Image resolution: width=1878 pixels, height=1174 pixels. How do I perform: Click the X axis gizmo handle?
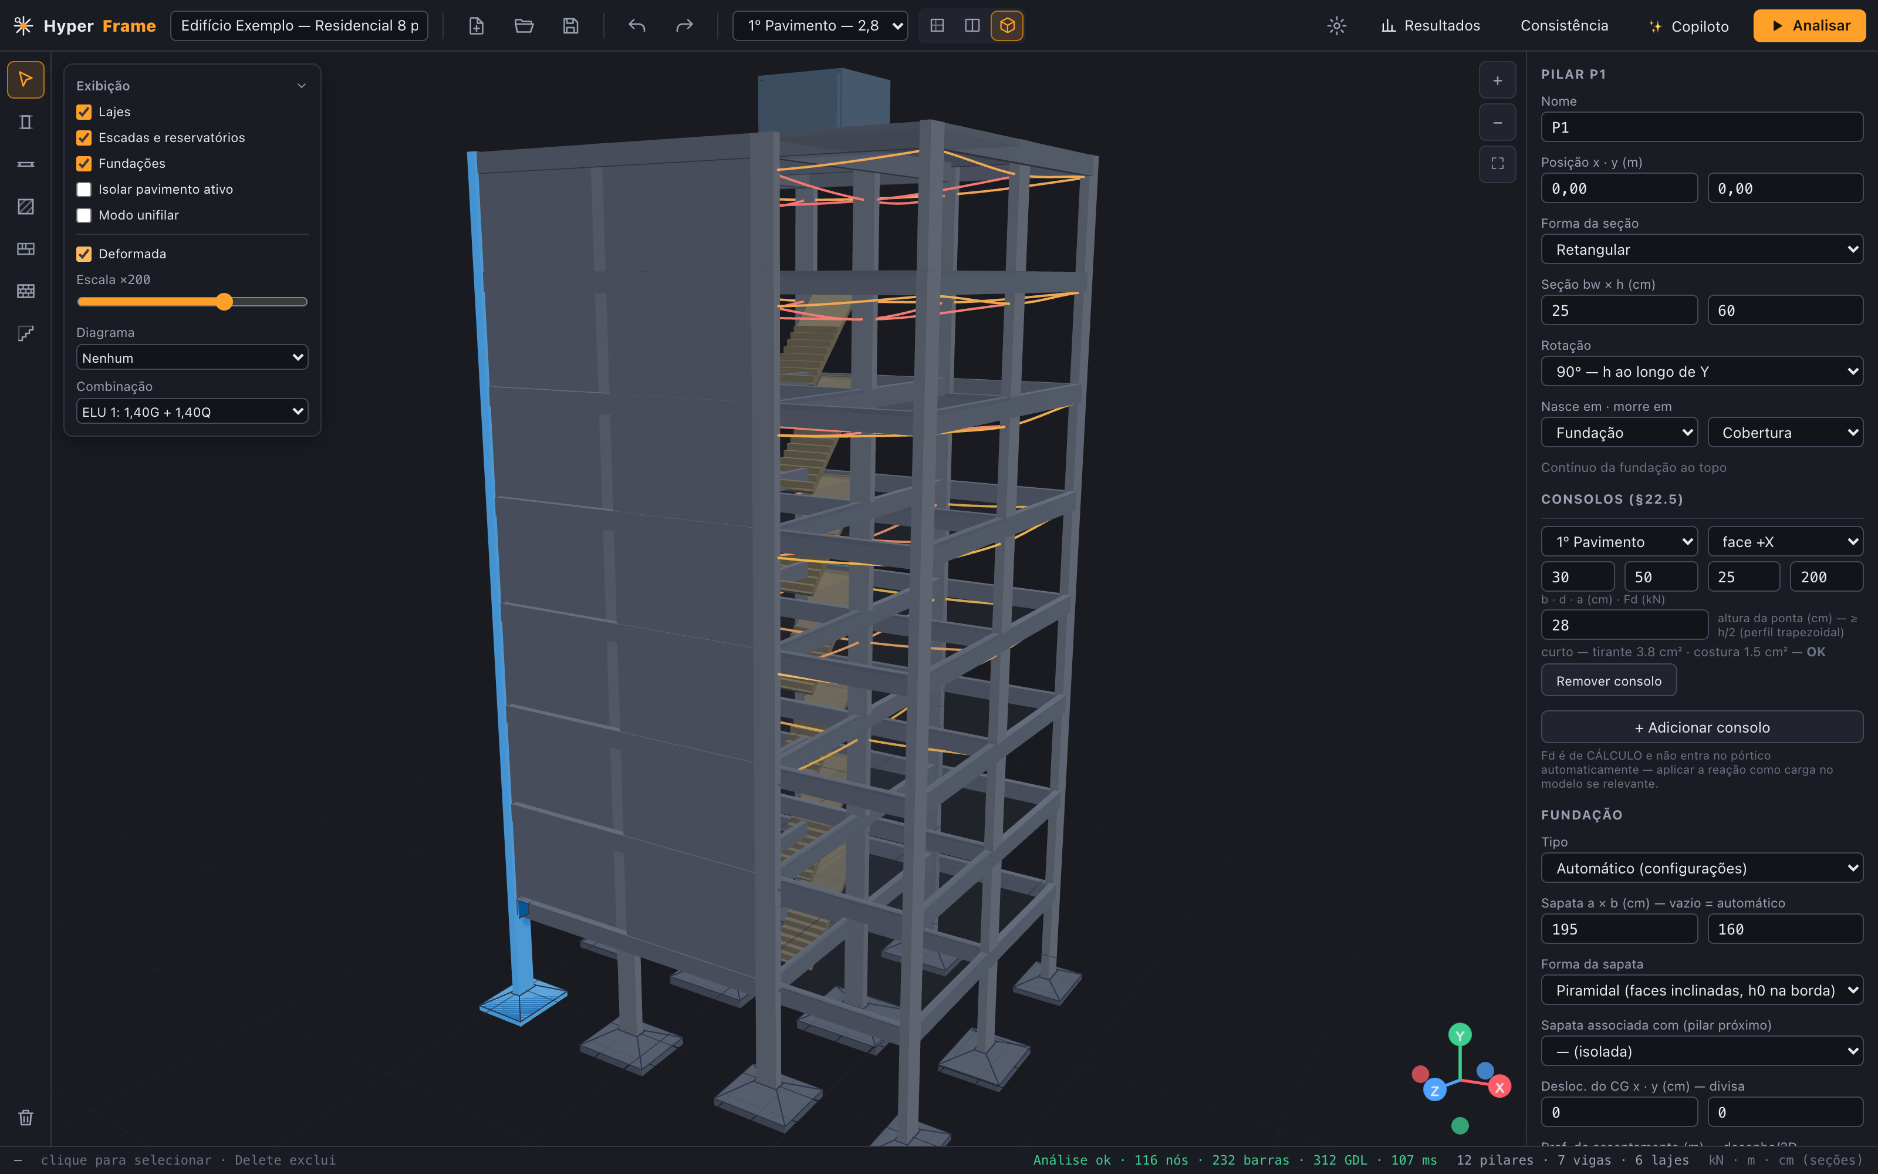pos(1499,1087)
